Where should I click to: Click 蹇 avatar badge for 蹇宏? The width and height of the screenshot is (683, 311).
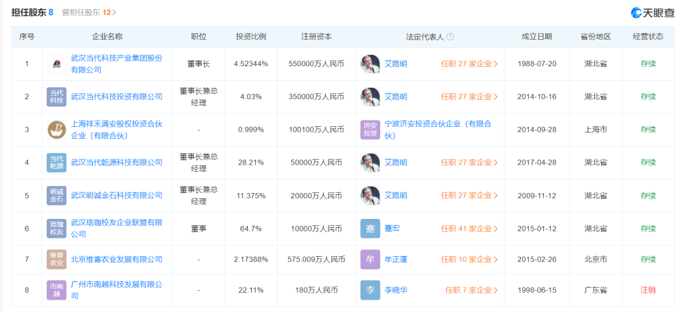coord(370,228)
